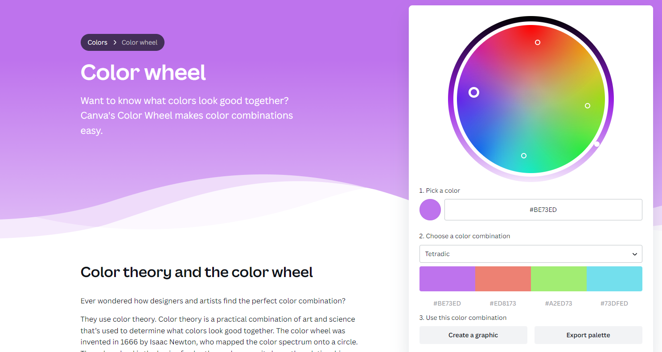Click the cyan handle on color wheel
662x352 pixels.
coord(524,156)
